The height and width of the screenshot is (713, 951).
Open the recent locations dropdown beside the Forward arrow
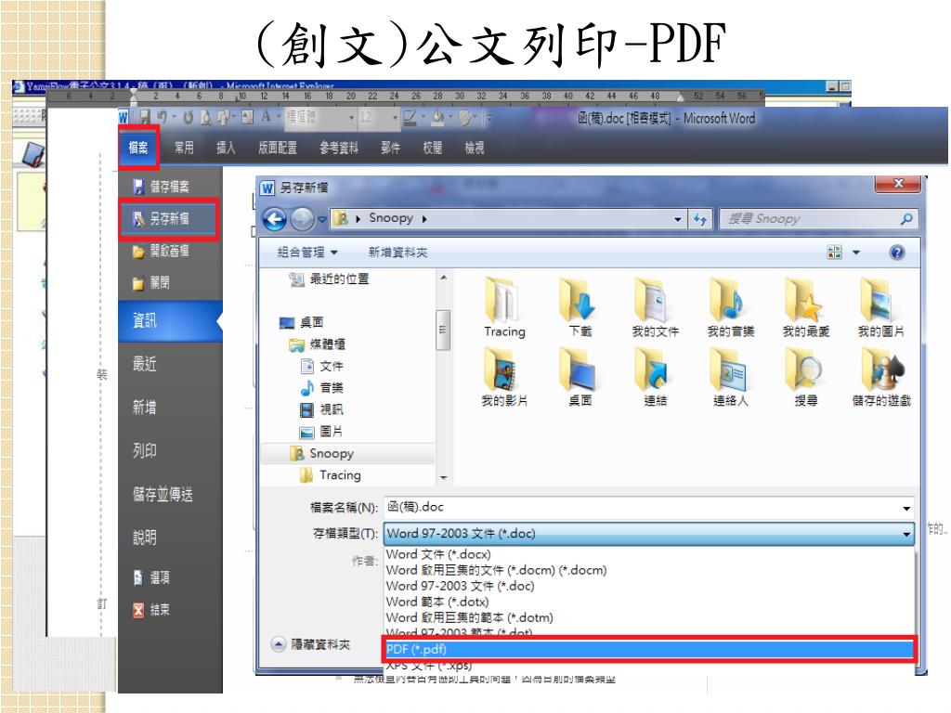coord(322,219)
